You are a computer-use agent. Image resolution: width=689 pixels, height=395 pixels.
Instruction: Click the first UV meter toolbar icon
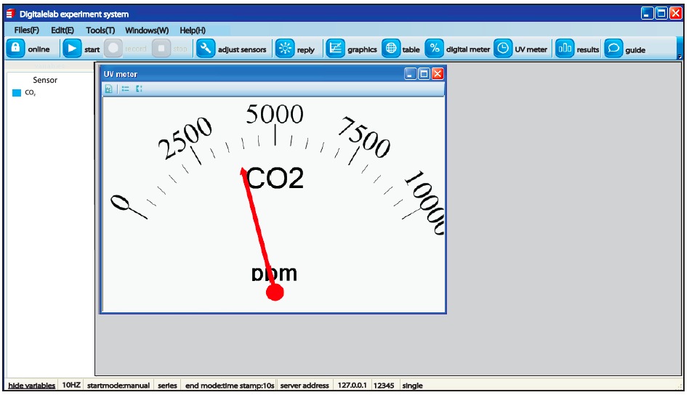pyautogui.click(x=108, y=89)
